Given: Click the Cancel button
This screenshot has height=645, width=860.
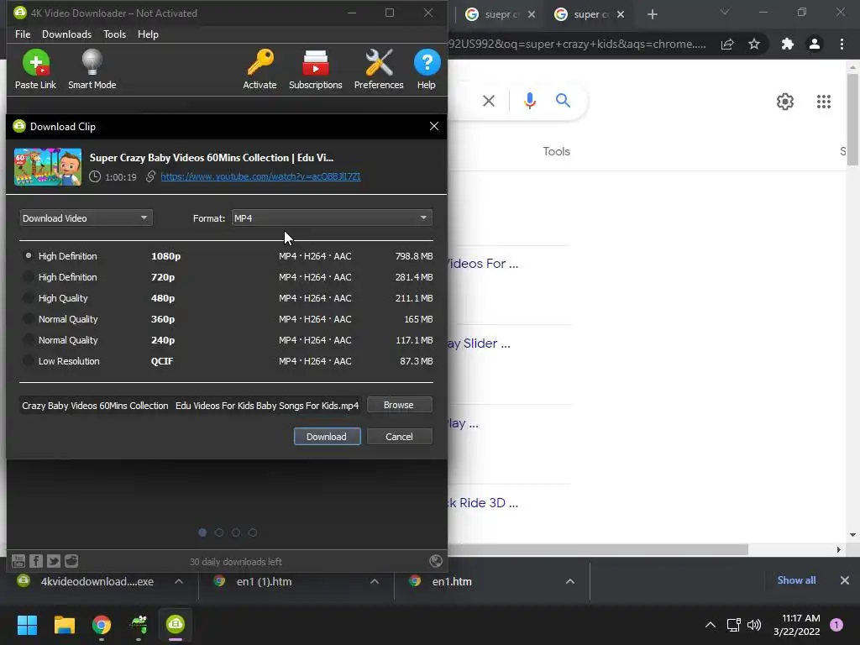Looking at the screenshot, I should point(399,437).
